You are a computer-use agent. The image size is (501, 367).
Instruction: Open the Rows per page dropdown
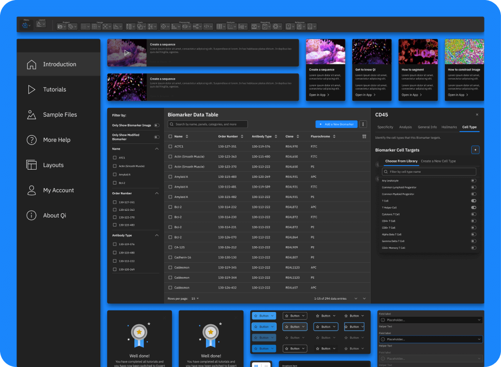coord(195,299)
